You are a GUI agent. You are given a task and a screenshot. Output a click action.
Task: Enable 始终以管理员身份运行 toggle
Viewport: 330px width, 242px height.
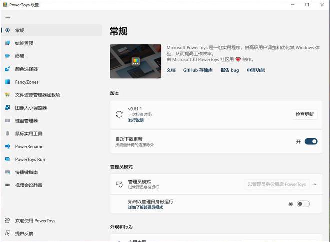(x=303, y=204)
